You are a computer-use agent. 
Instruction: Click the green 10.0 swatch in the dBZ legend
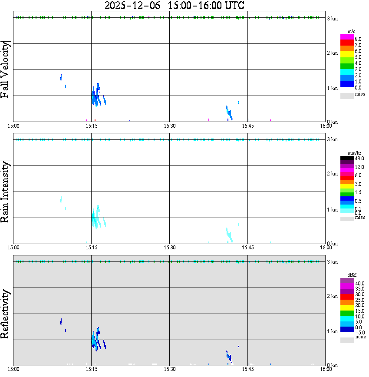347,313
